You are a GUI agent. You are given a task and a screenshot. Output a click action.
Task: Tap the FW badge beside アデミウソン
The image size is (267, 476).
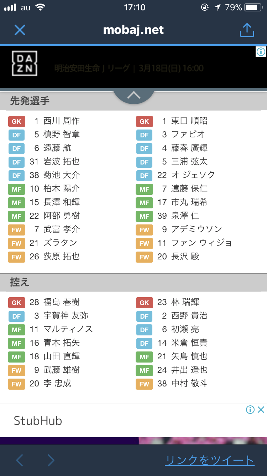tap(144, 230)
